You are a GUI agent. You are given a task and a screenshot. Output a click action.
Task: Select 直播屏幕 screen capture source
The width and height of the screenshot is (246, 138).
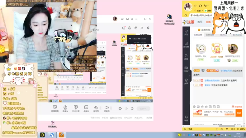coord(55,109)
